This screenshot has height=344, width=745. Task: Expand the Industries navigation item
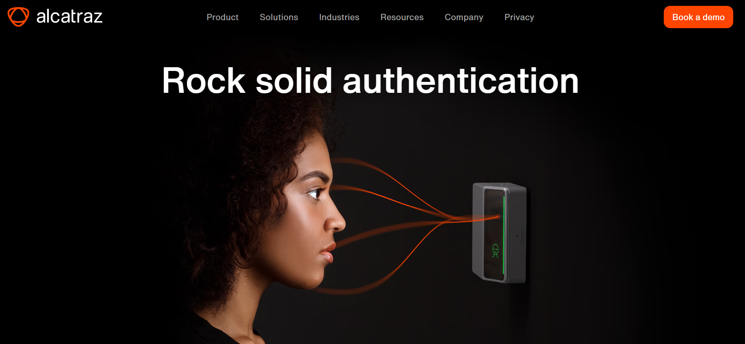pos(339,17)
